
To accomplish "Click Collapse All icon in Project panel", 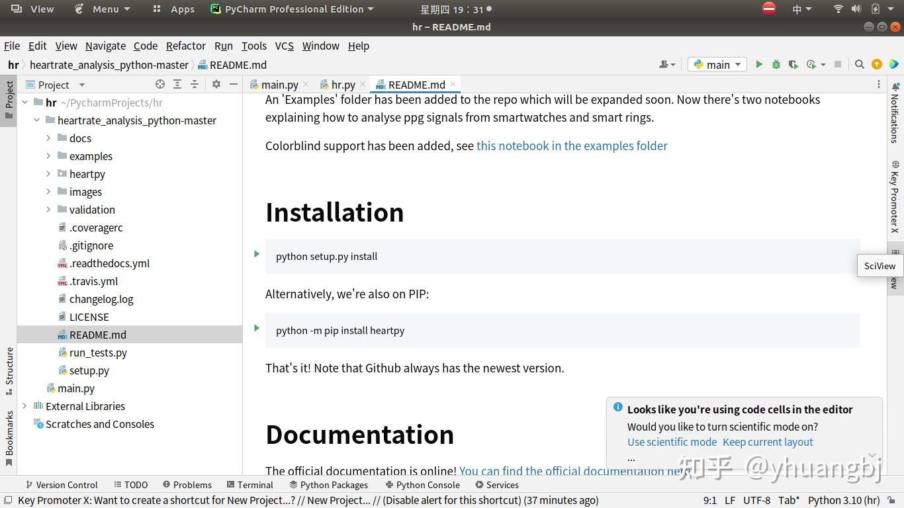I will click(x=195, y=84).
